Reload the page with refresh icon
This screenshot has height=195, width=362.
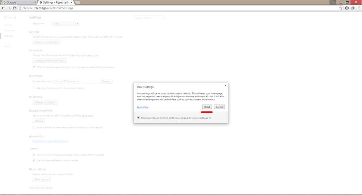coord(14,8)
